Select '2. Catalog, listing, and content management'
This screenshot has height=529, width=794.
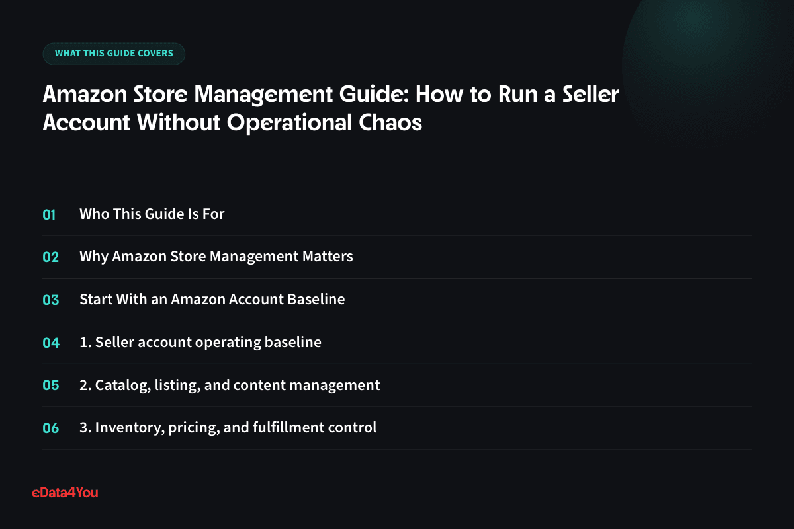230,385
